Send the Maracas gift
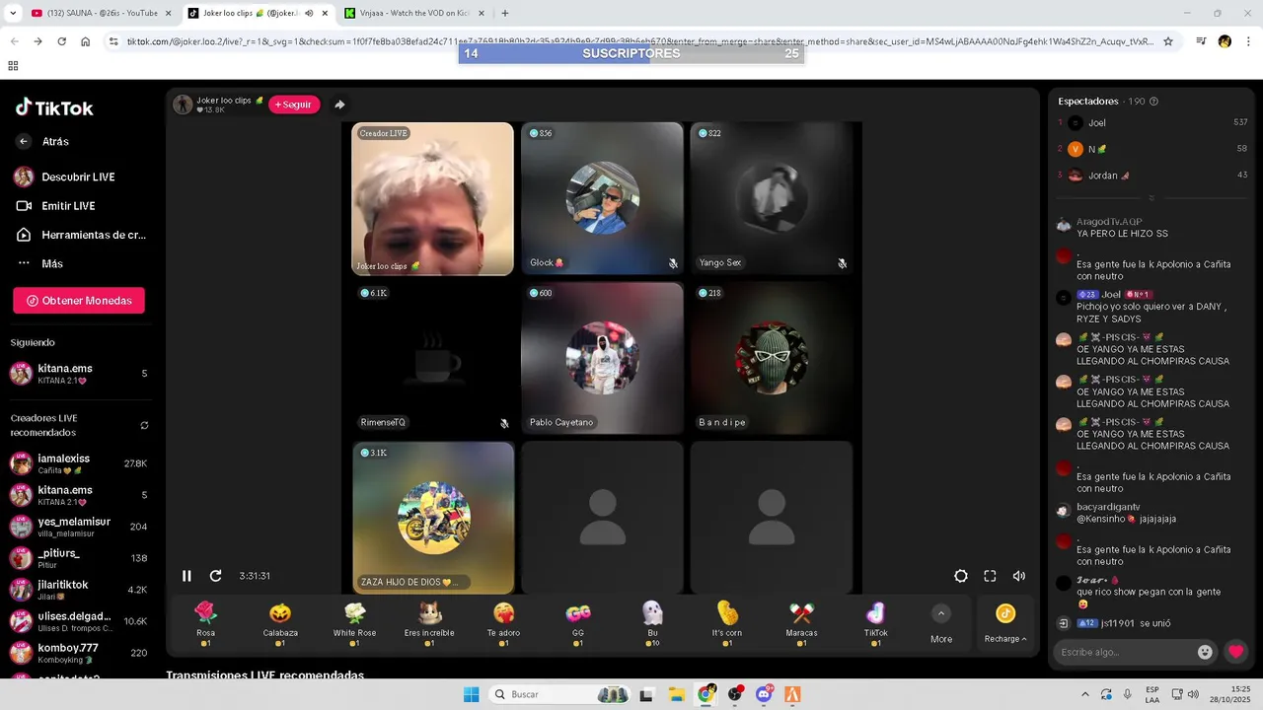The width and height of the screenshot is (1263, 710). click(801, 613)
